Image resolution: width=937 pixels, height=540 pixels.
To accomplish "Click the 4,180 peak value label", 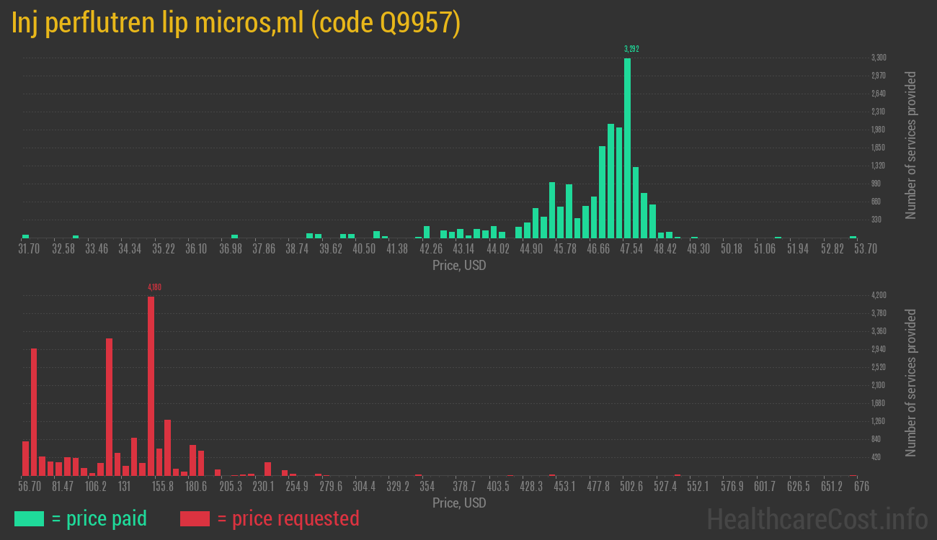I will 154,287.
